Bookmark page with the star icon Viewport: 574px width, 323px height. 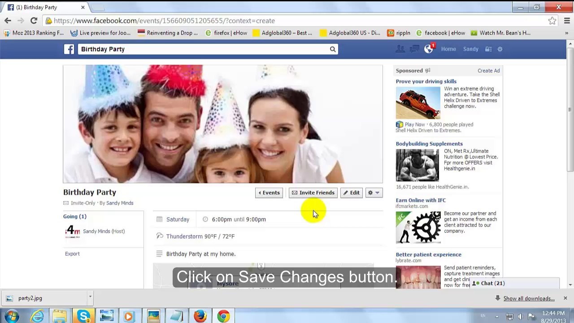(x=552, y=21)
